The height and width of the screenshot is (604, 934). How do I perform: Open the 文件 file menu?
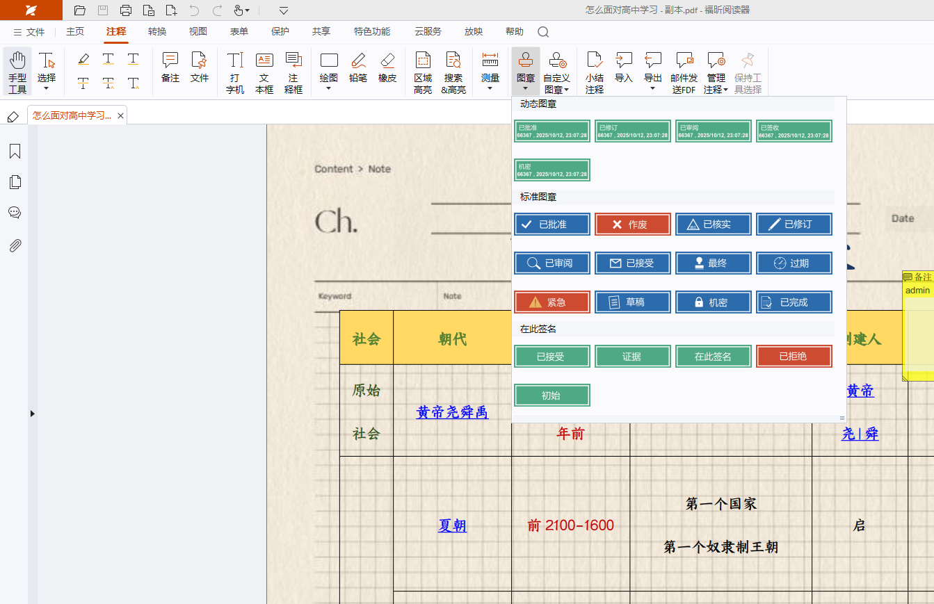coord(29,32)
